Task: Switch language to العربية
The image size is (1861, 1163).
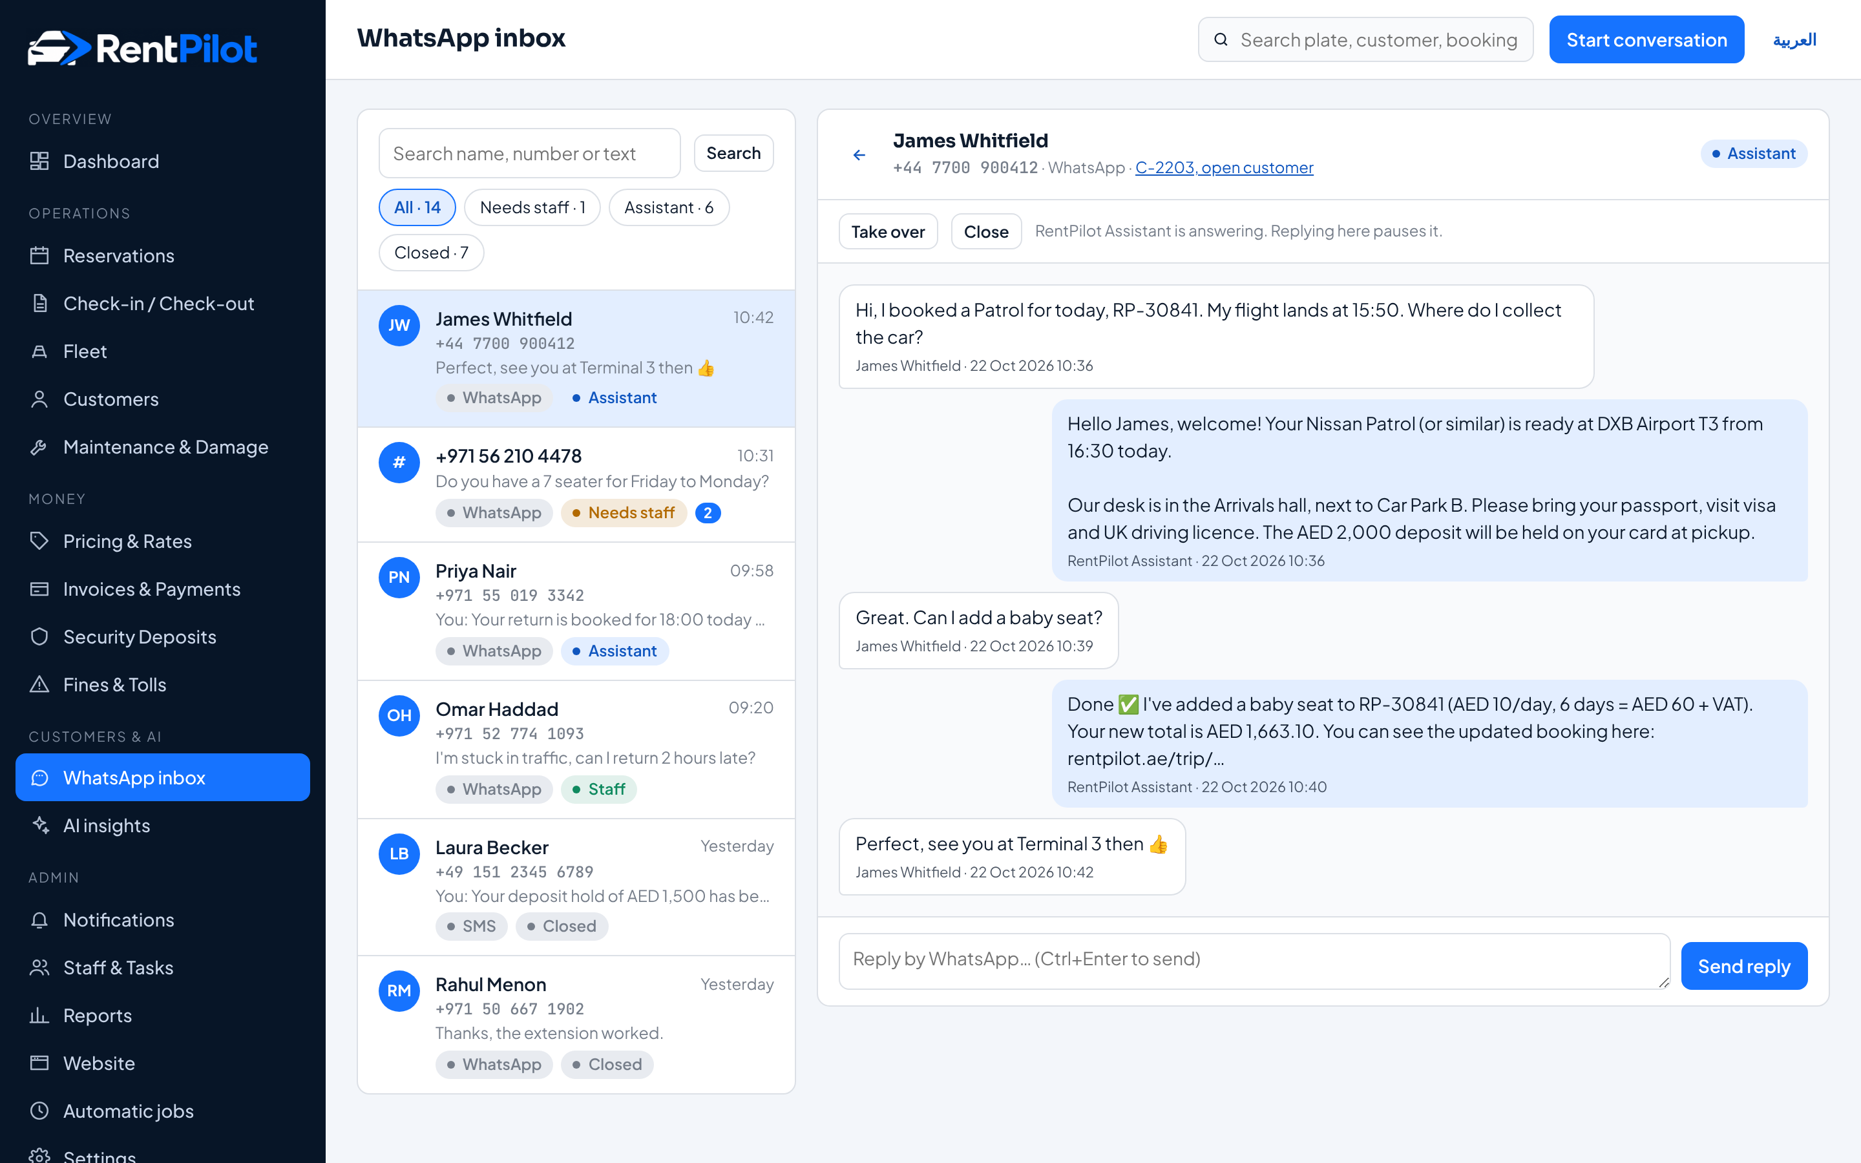Action: 1794,40
